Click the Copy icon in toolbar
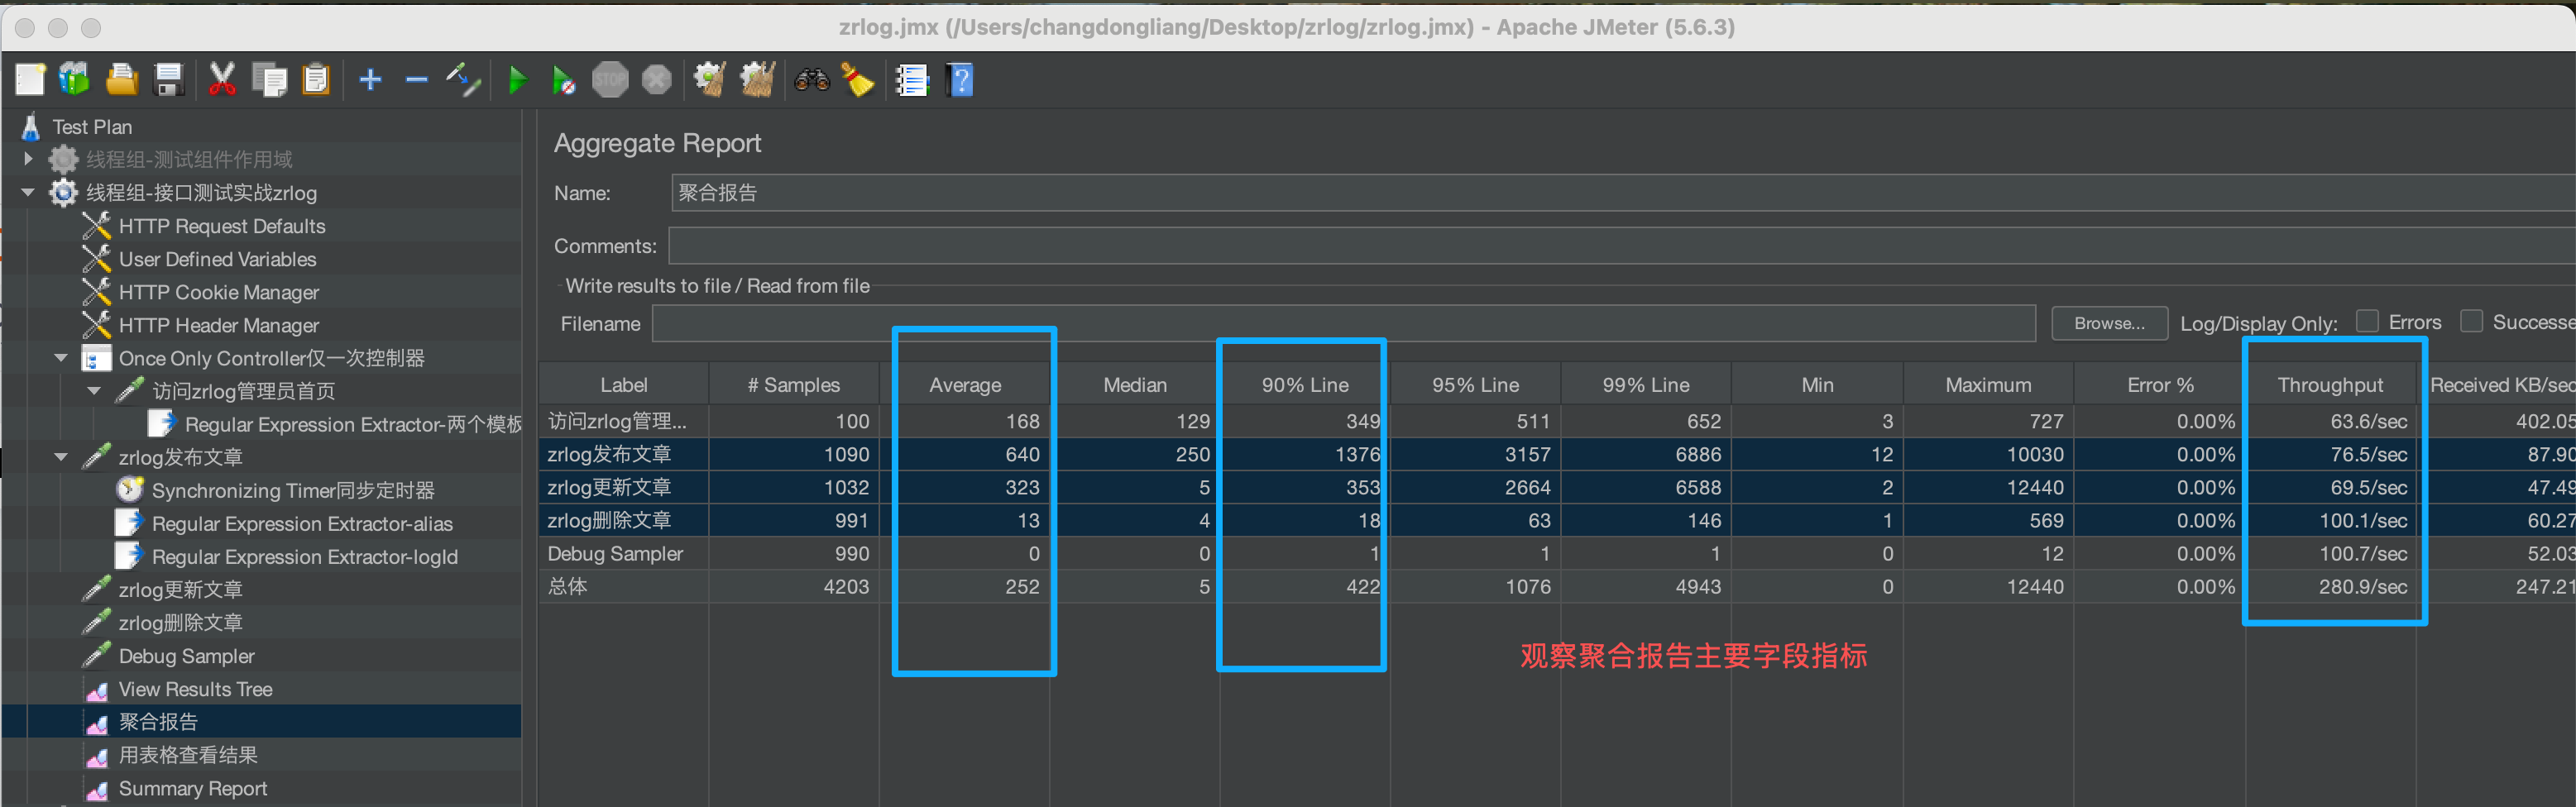 point(269,79)
